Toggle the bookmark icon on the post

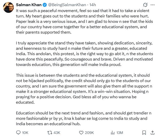tap(144, 133)
